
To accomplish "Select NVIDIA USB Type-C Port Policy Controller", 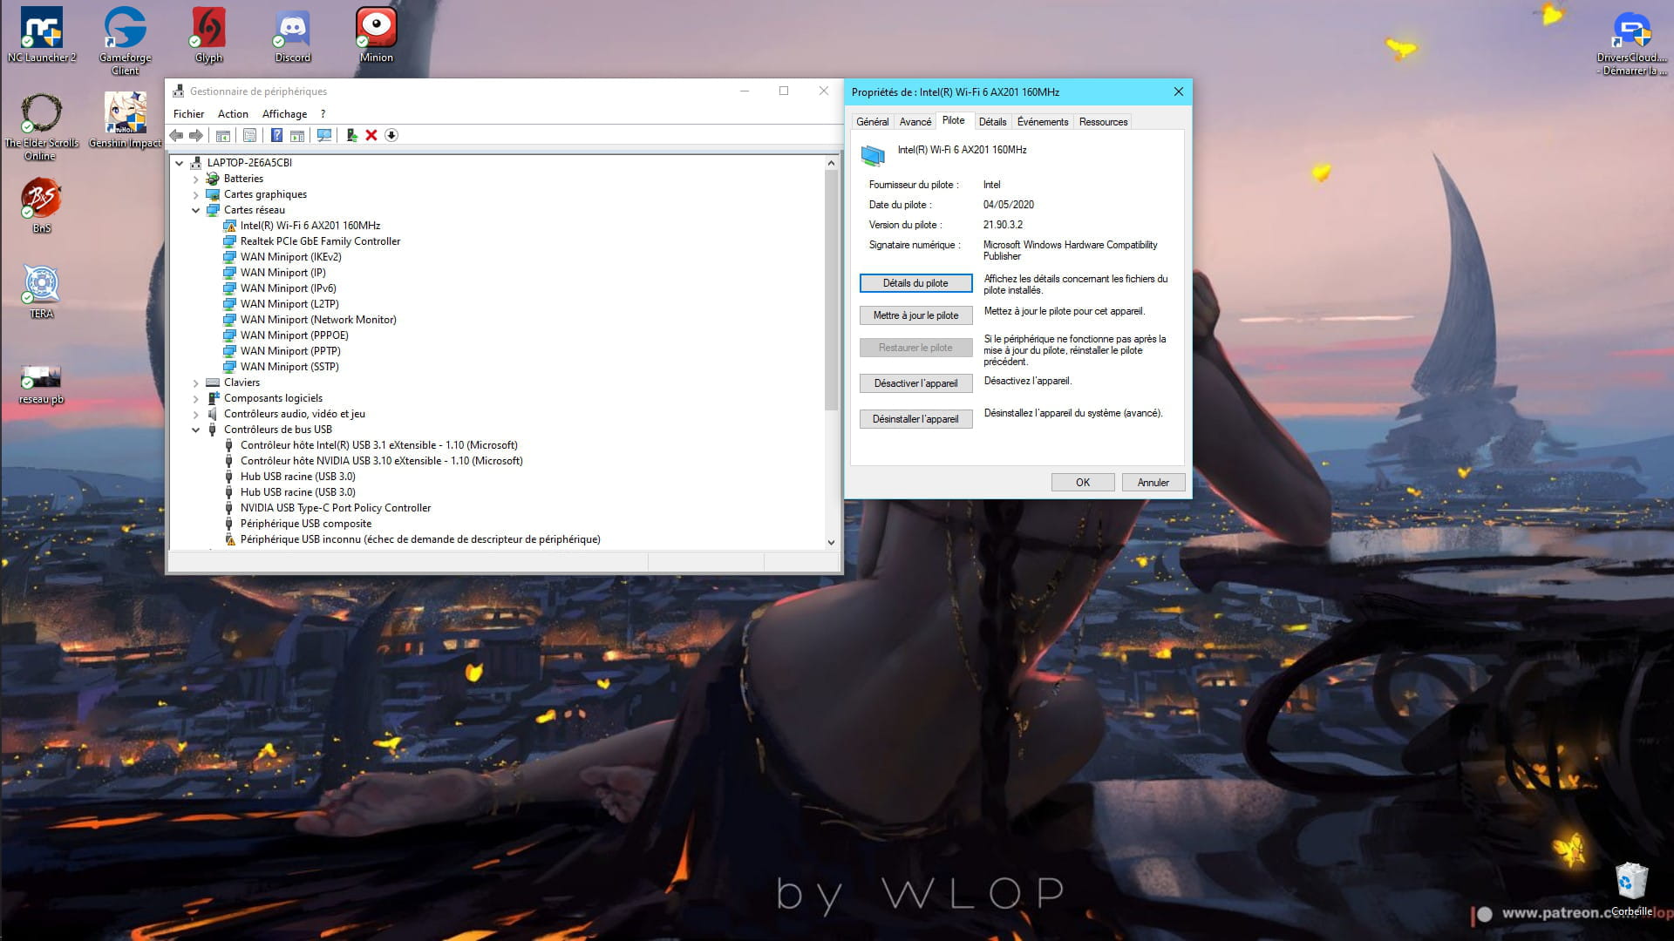I will (336, 508).
